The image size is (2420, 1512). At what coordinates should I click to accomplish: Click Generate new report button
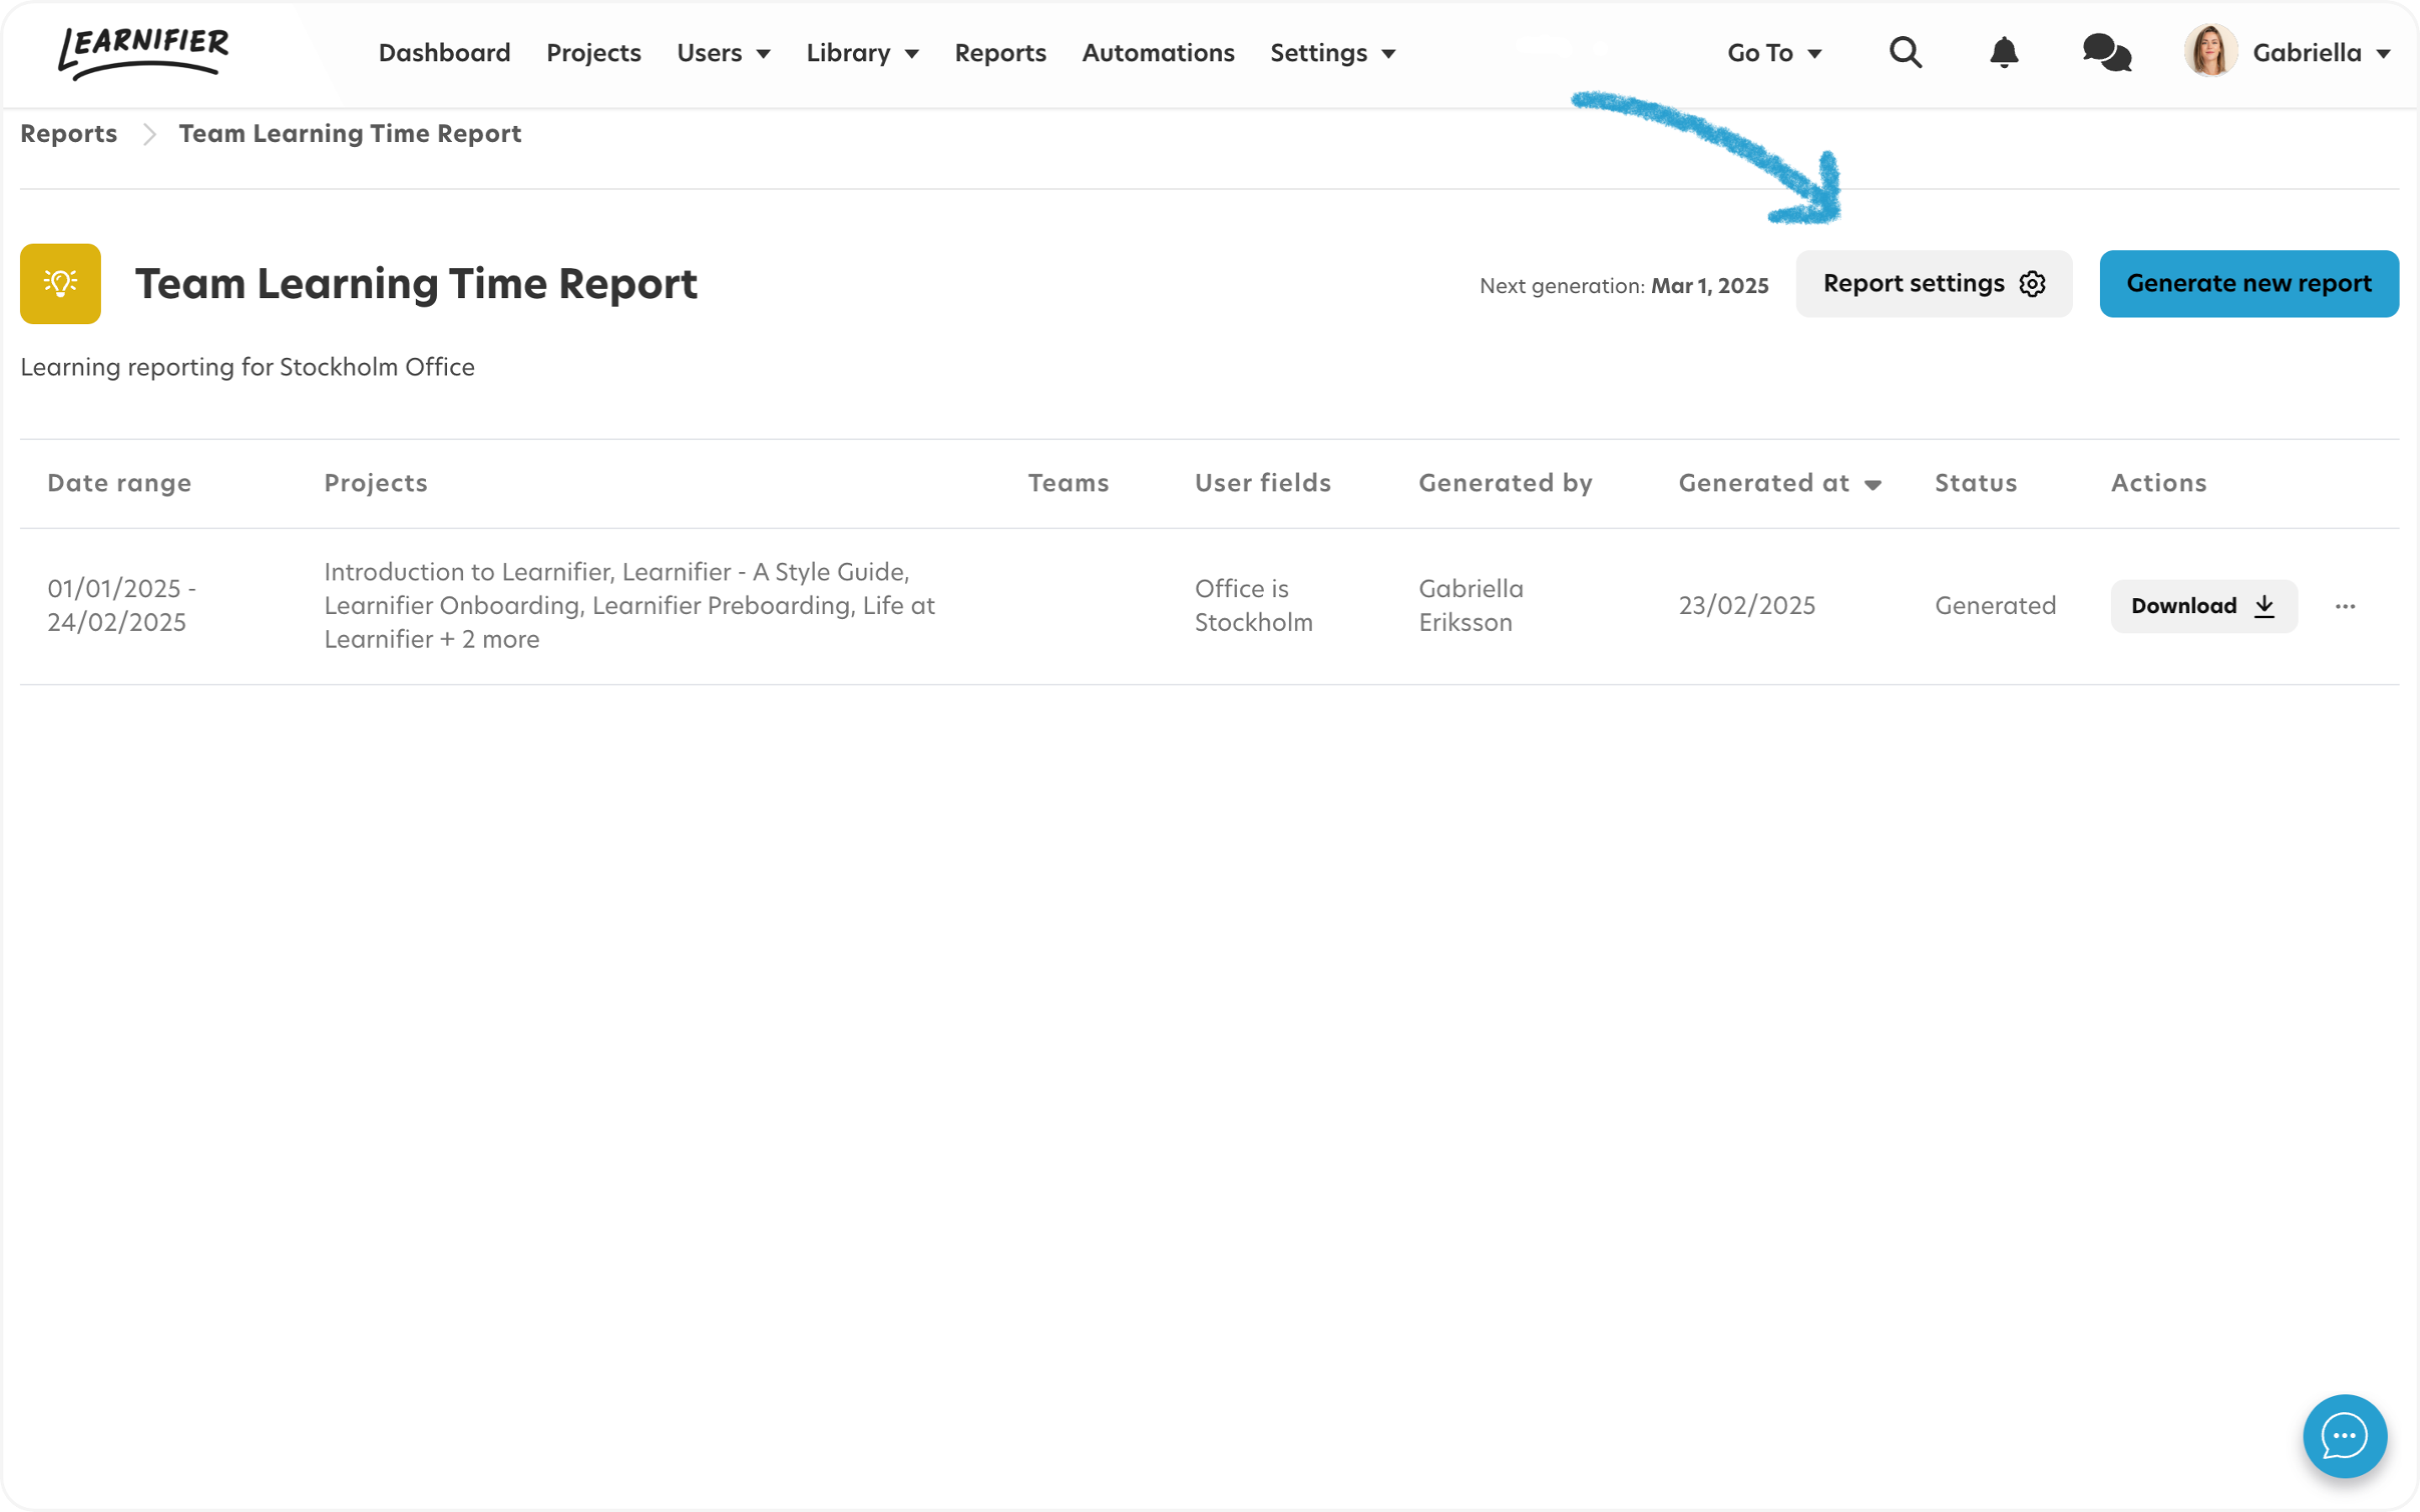(x=2249, y=284)
